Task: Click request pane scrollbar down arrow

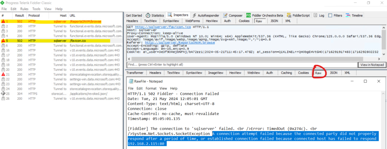Action: (x=384, y=54)
